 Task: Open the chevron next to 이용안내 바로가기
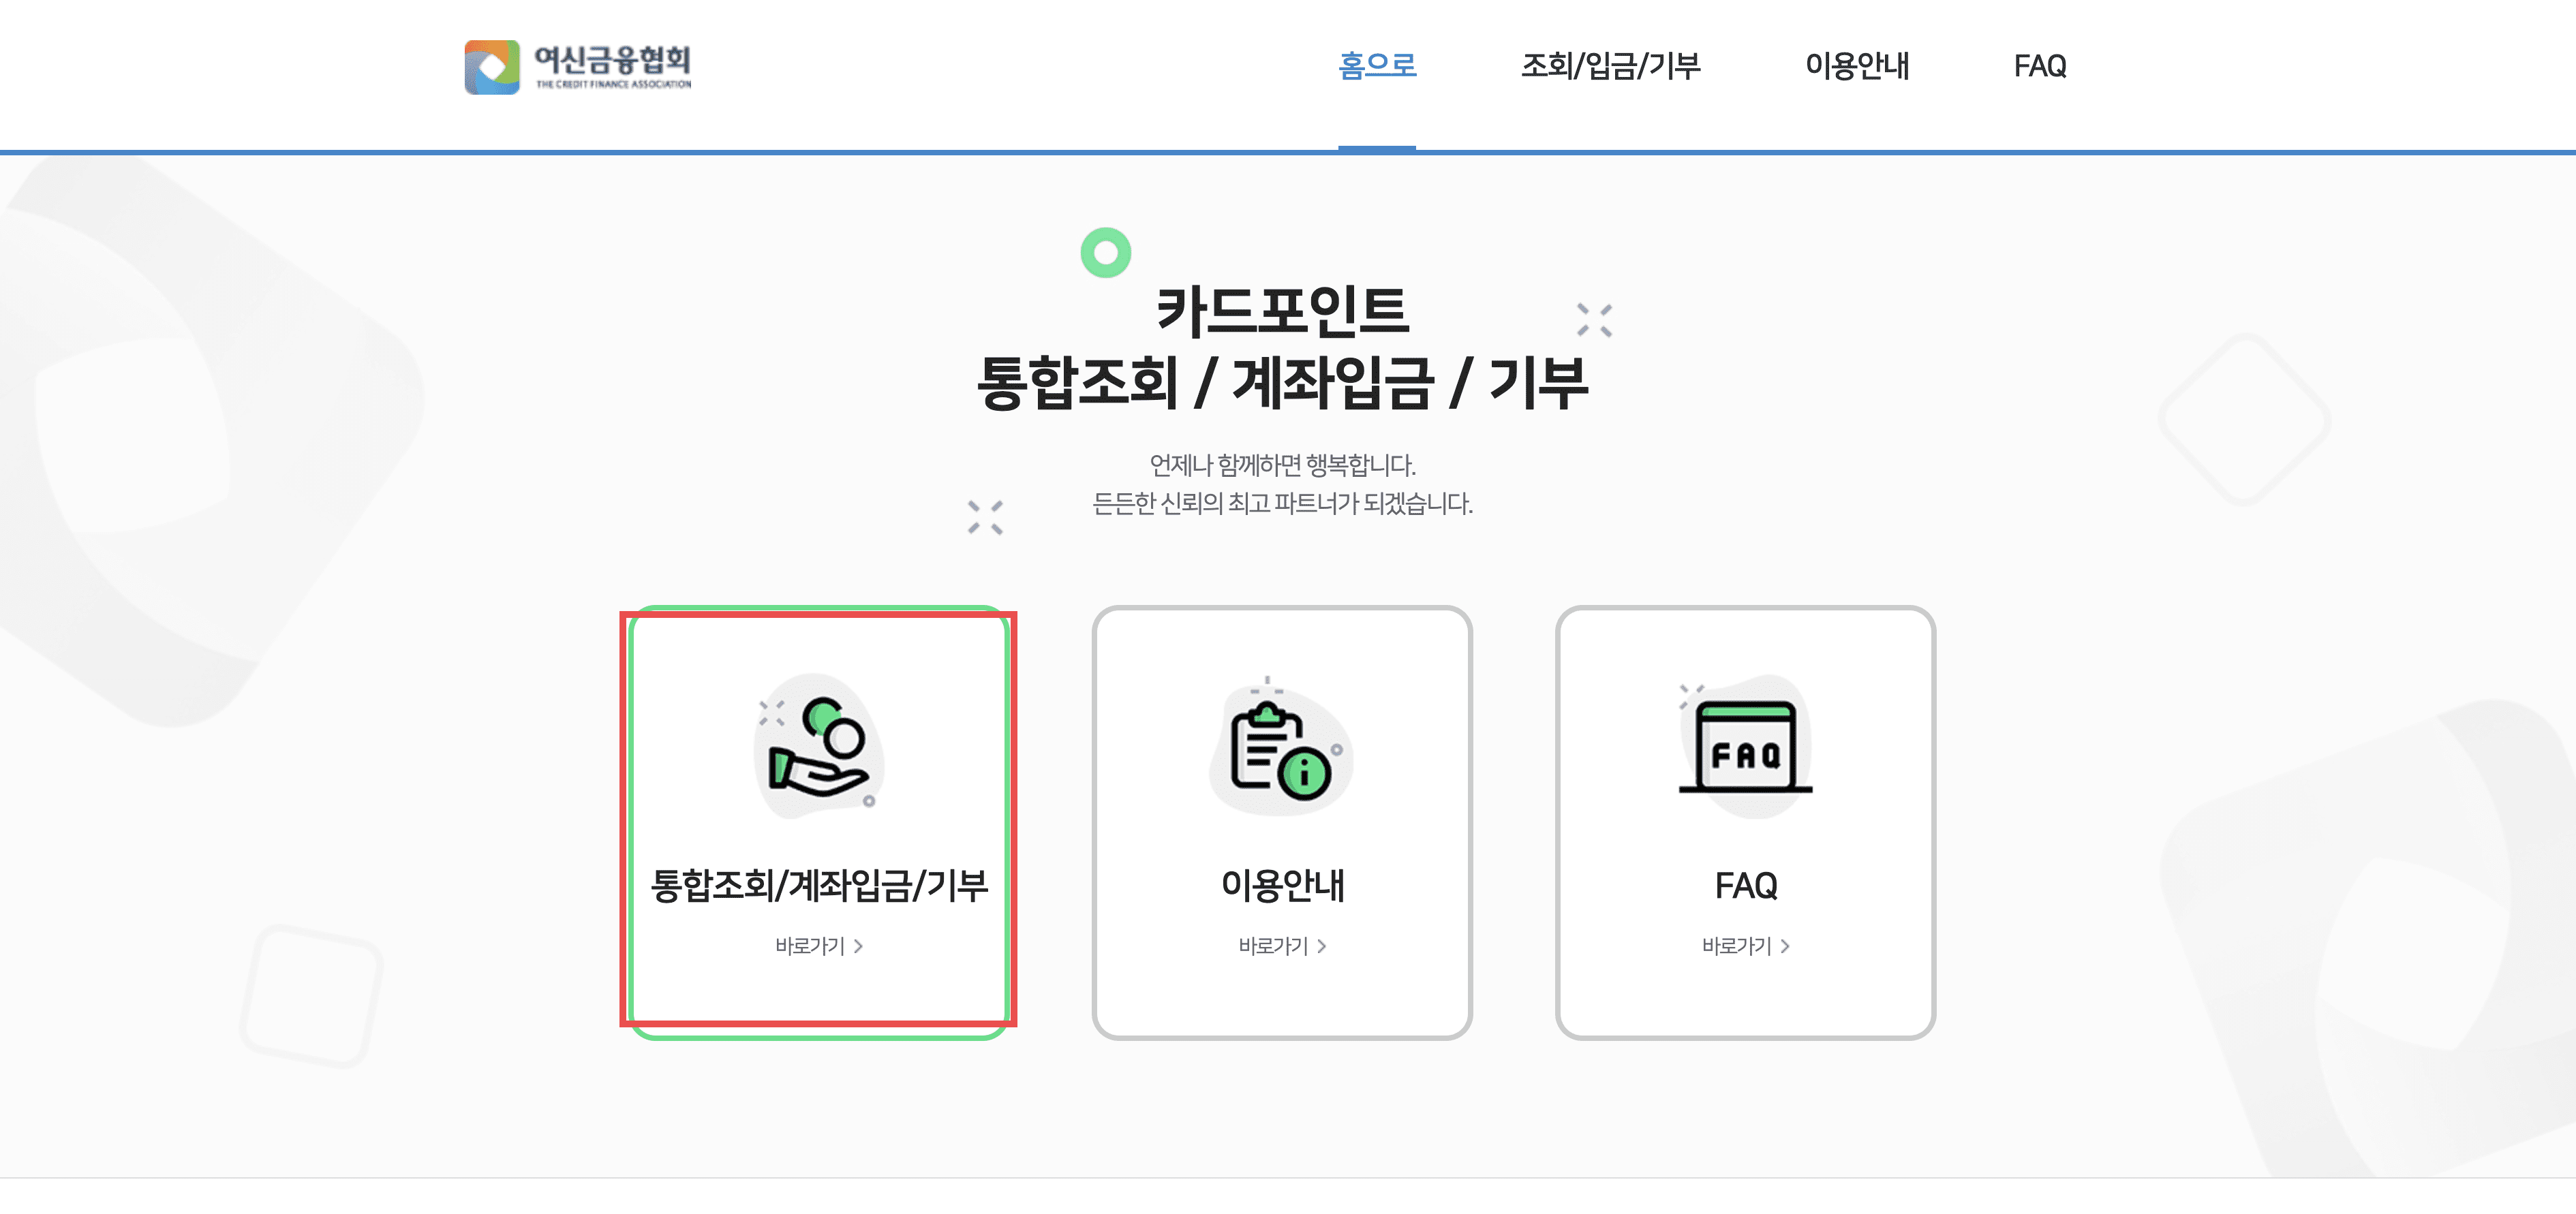pos(1322,946)
